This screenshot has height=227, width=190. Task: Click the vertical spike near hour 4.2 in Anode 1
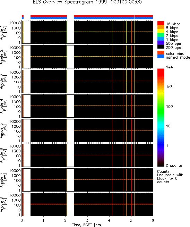click(113, 32)
